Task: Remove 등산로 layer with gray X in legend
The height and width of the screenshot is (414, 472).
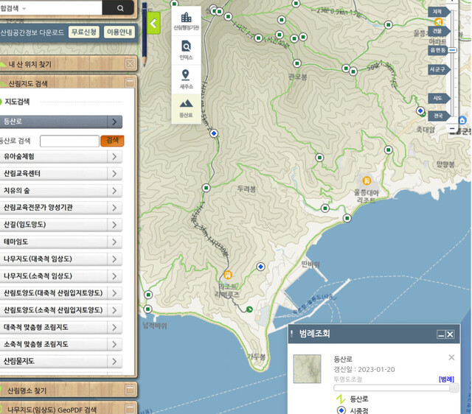Action: point(451,357)
